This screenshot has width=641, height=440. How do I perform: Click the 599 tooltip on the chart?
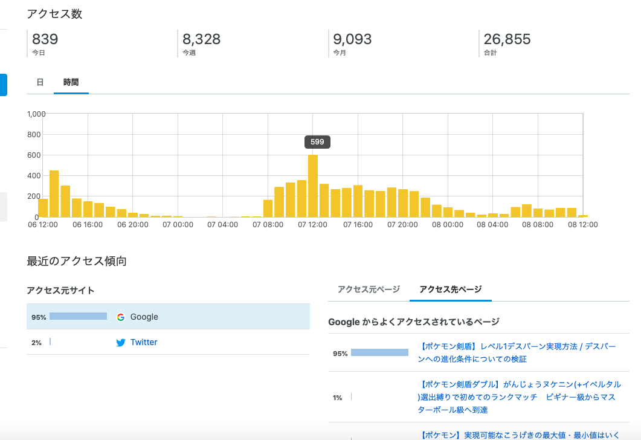[317, 142]
